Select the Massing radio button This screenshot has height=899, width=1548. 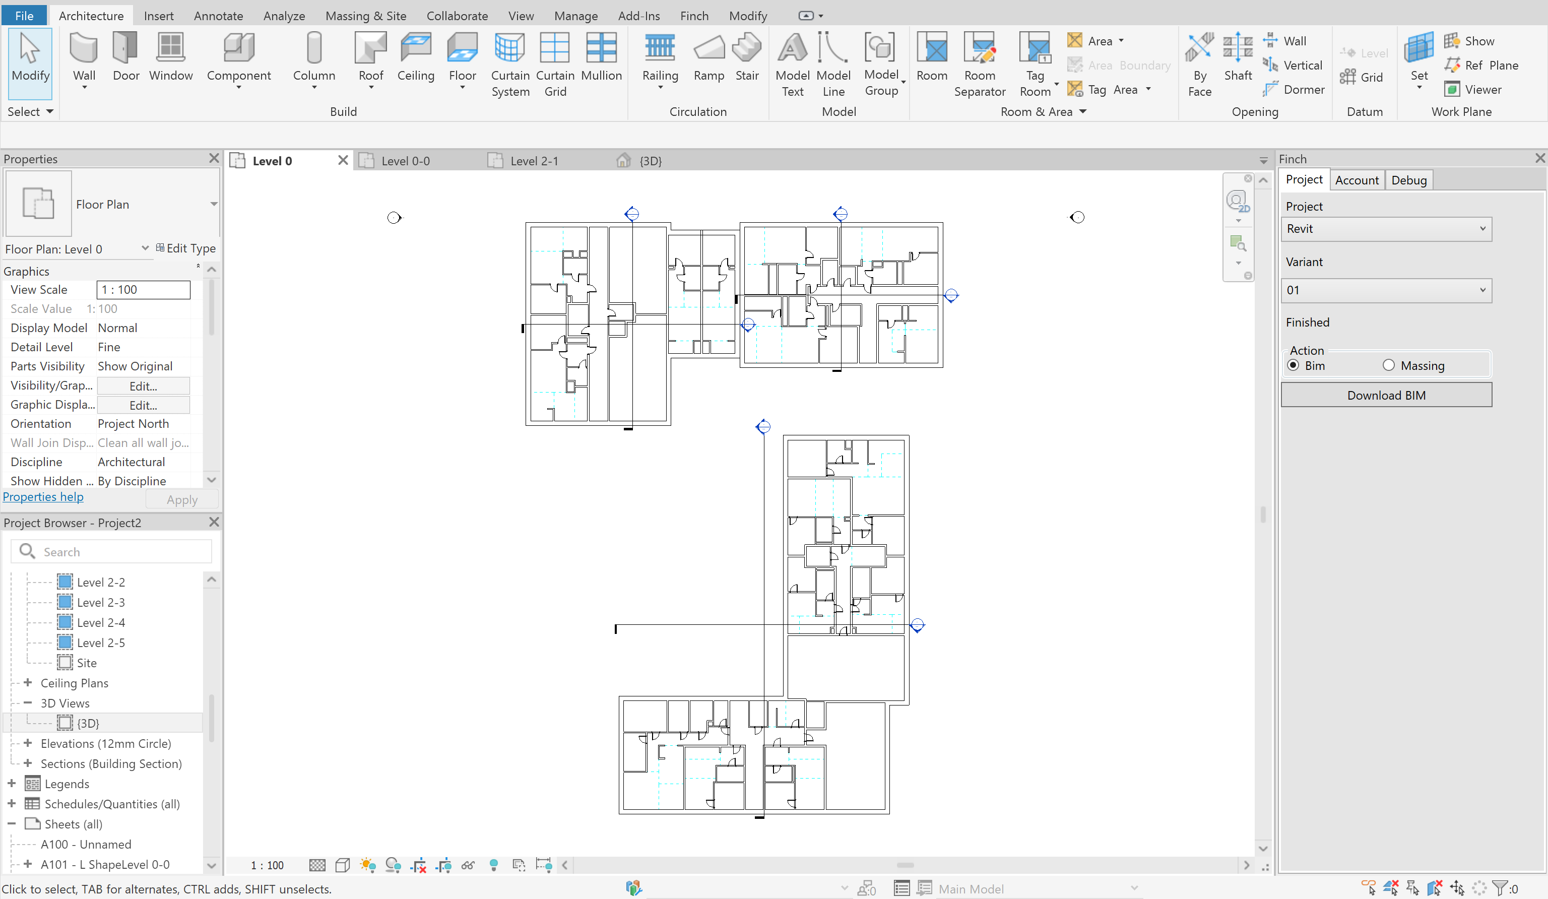point(1388,366)
